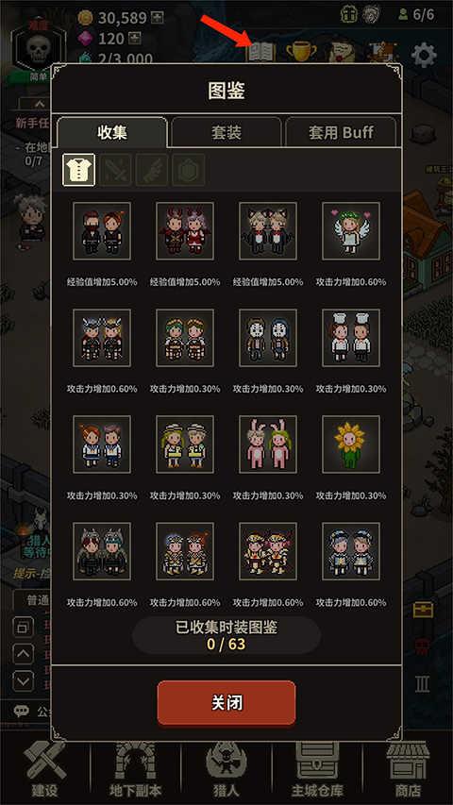Select the pink bunny costume thumbnail
The height and width of the screenshot is (805, 453).
click(268, 444)
